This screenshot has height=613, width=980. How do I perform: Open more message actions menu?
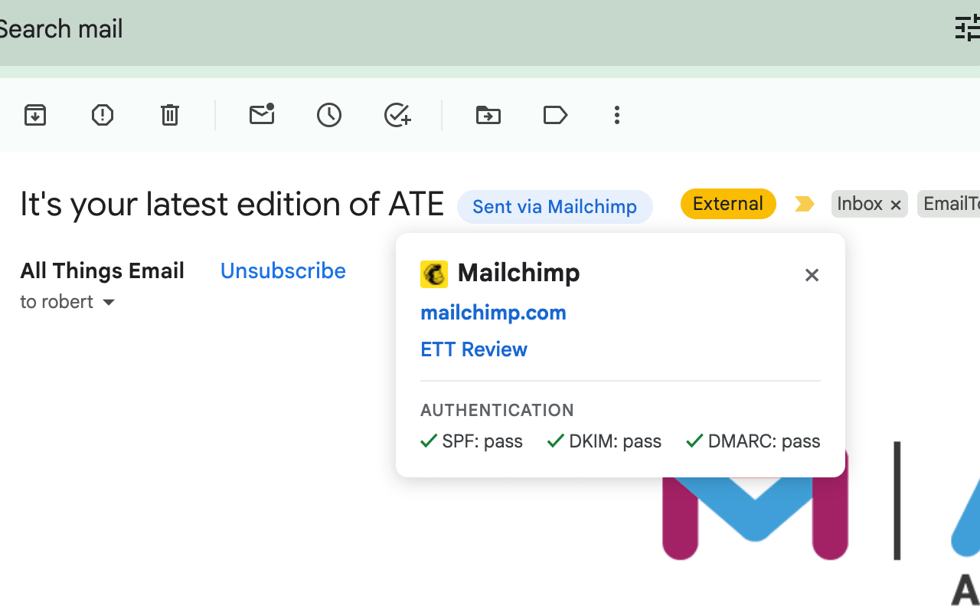pyautogui.click(x=616, y=115)
